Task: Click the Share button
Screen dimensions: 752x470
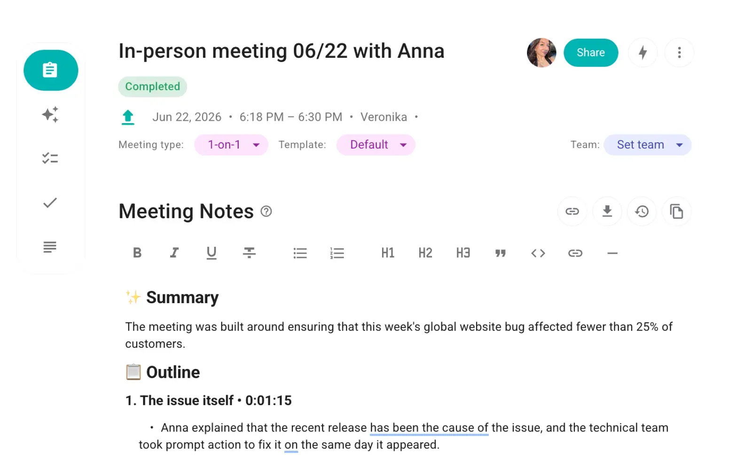Action: point(591,53)
